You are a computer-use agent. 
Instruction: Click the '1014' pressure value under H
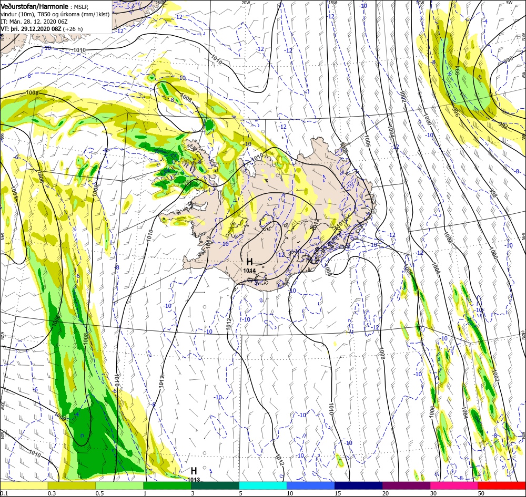click(x=249, y=271)
